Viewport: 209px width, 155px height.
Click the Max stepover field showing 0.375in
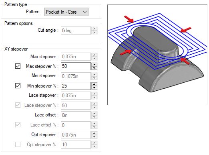coord(76,57)
